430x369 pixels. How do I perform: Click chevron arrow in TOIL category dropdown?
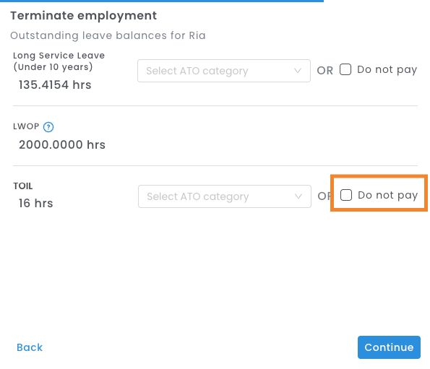coord(298,196)
